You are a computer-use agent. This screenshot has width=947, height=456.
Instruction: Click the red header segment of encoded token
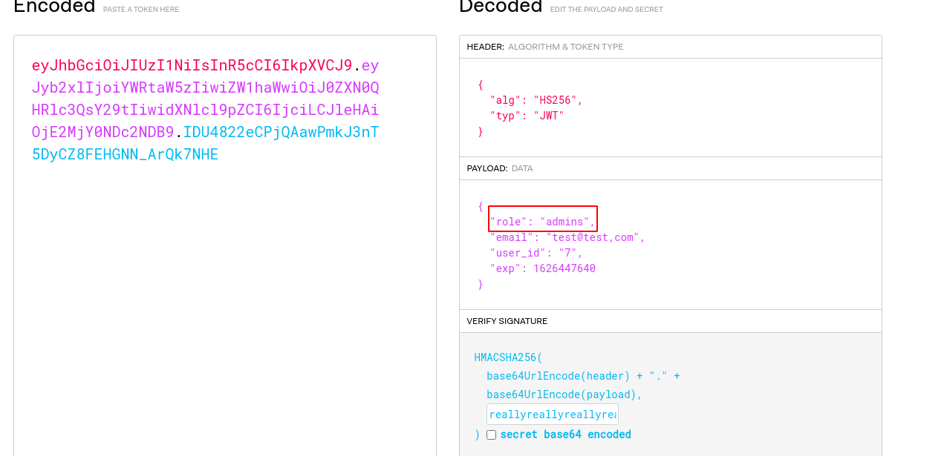click(192, 65)
